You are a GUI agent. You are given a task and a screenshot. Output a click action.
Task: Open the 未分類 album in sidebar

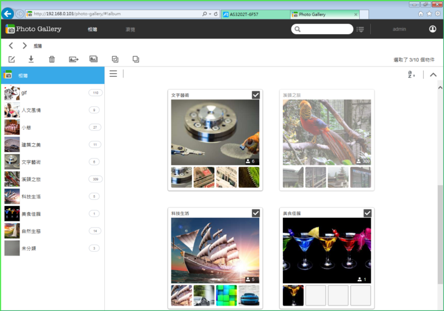tap(52, 248)
